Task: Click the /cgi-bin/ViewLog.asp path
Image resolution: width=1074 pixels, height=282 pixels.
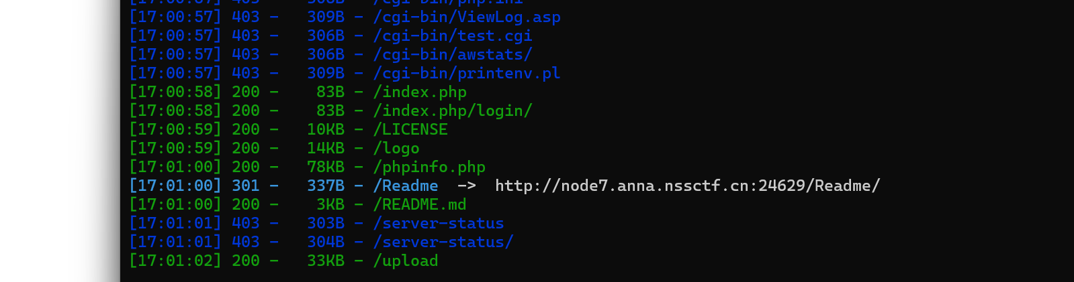Action: click(x=467, y=17)
